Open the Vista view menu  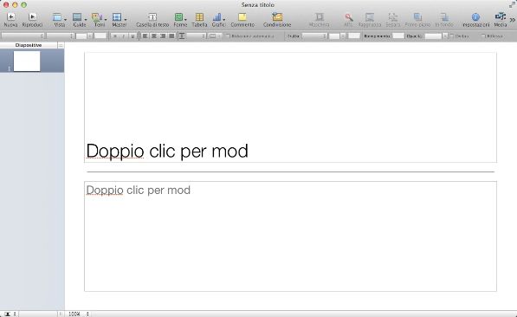click(59, 19)
